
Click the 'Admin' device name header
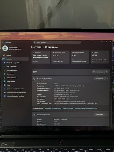(35, 71)
